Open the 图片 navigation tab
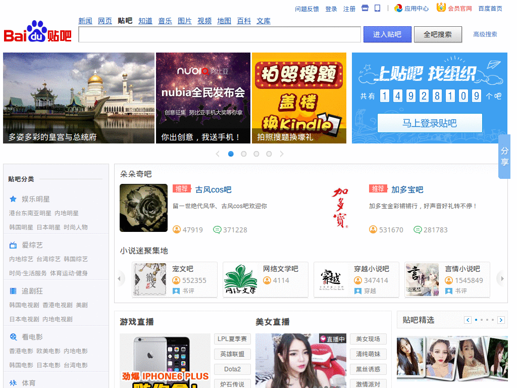 click(185, 21)
